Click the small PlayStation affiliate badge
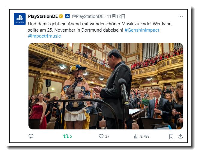This screenshot has width=197, height=152. 67,16
